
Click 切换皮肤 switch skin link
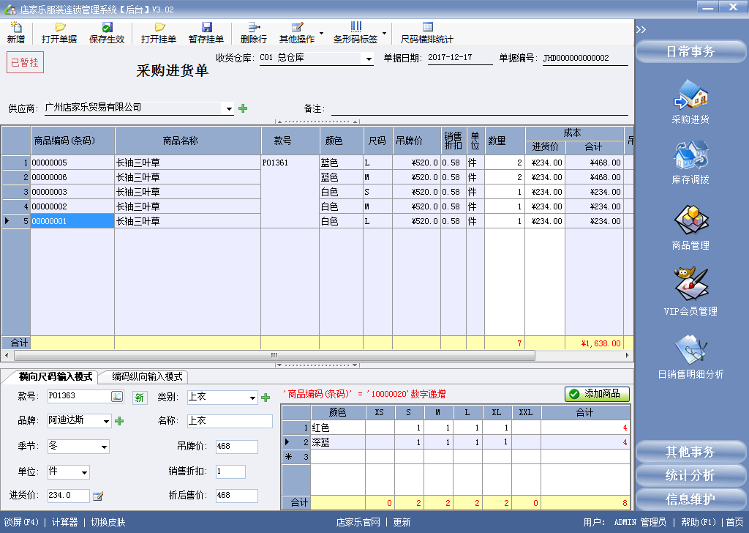108,522
